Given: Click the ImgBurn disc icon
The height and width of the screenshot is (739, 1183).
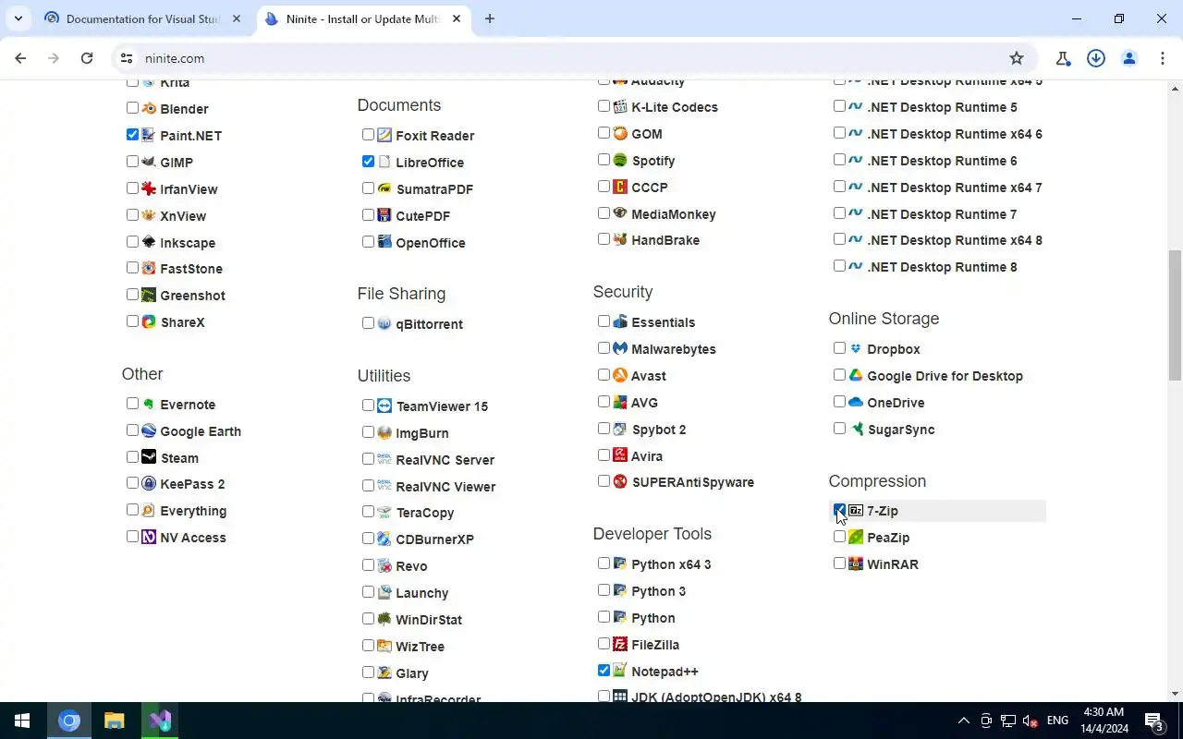Looking at the screenshot, I should pyautogui.click(x=384, y=432).
